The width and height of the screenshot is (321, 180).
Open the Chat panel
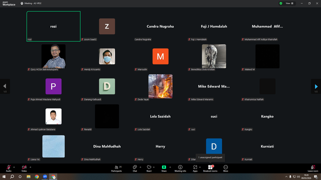pyautogui.click(x=135, y=168)
